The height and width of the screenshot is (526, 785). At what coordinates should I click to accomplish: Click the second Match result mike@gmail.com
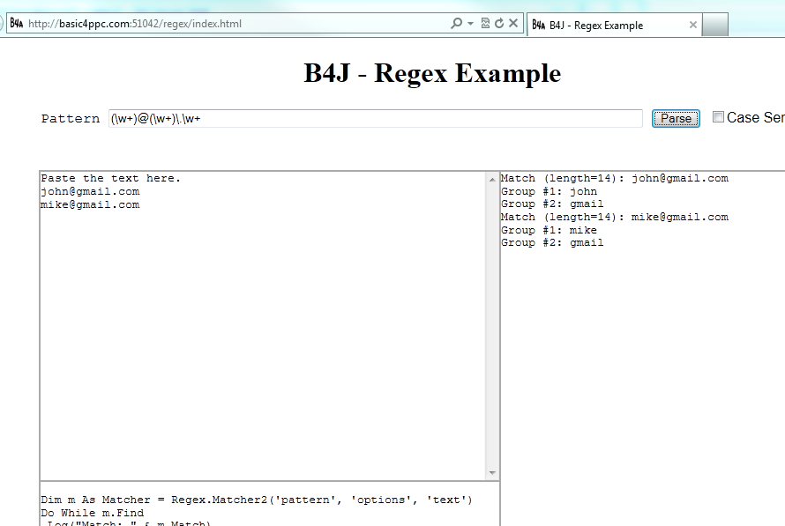(615, 217)
